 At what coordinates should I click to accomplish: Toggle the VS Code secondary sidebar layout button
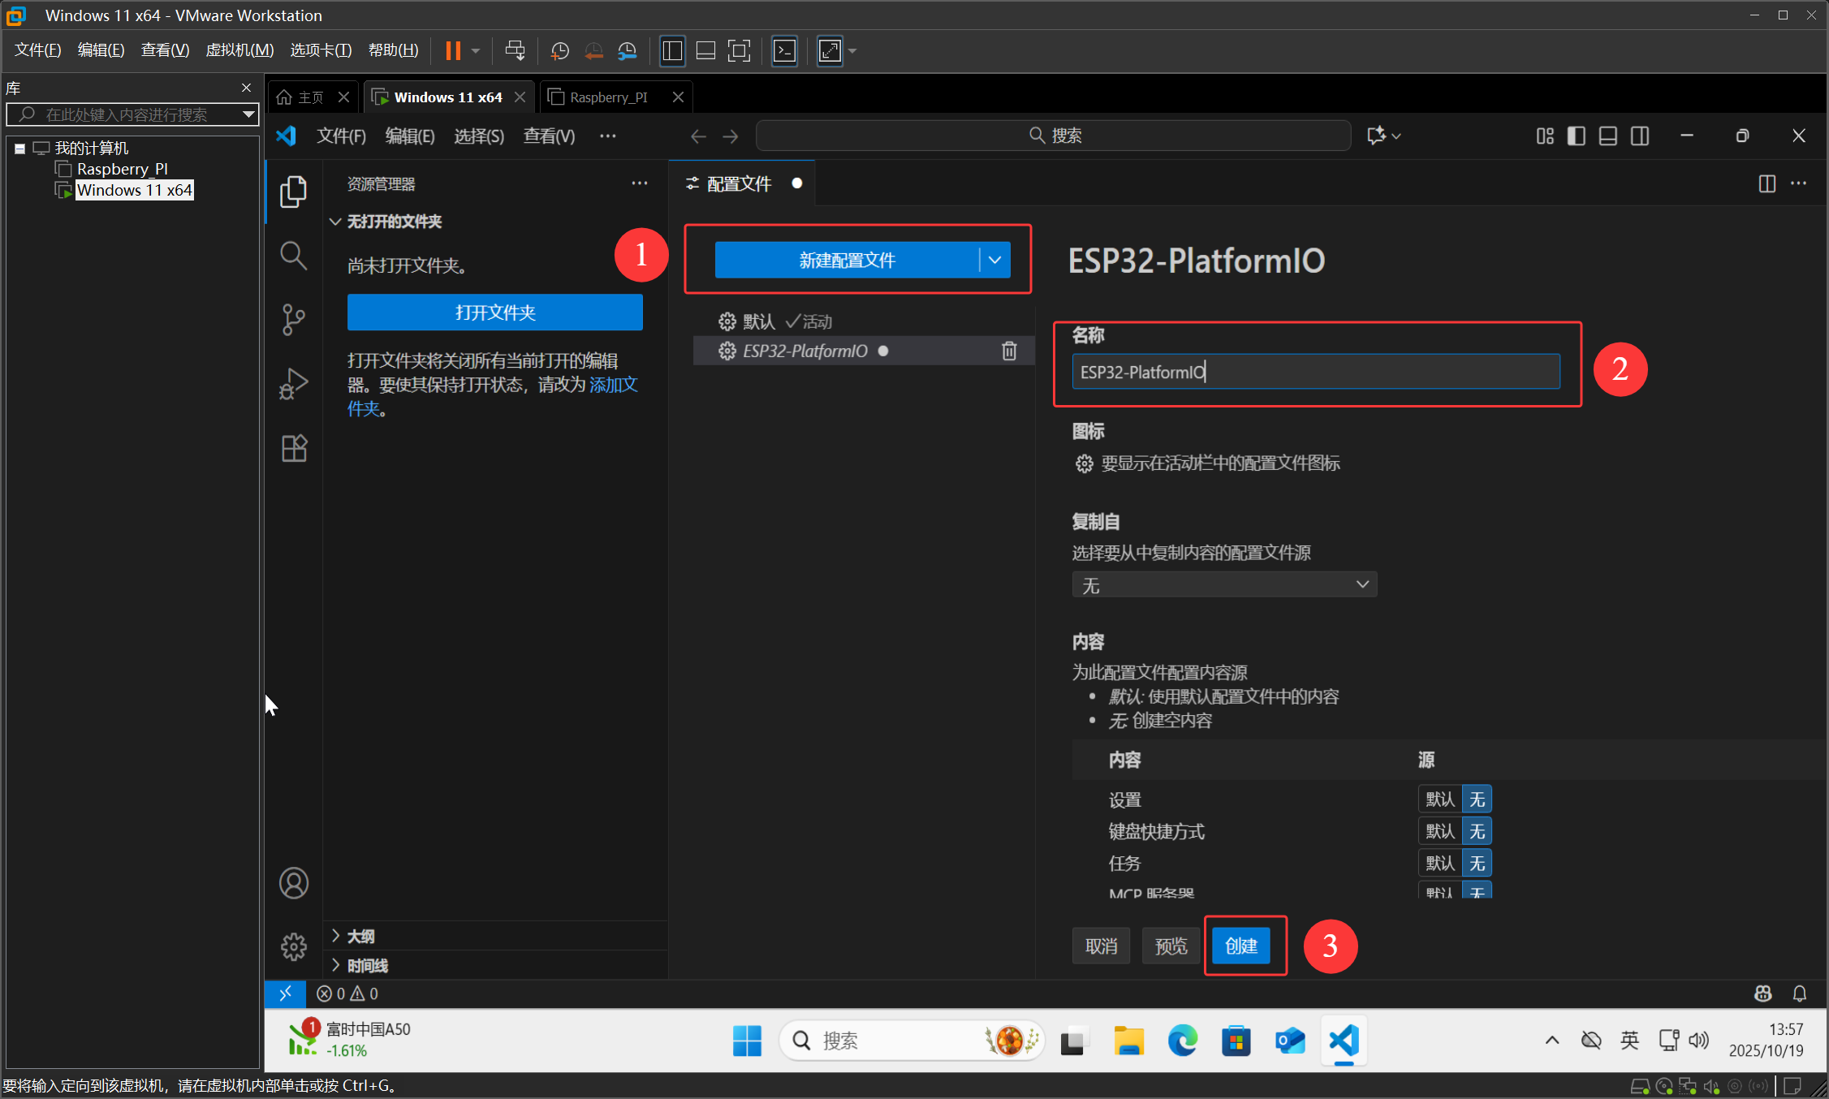pyautogui.click(x=1640, y=136)
